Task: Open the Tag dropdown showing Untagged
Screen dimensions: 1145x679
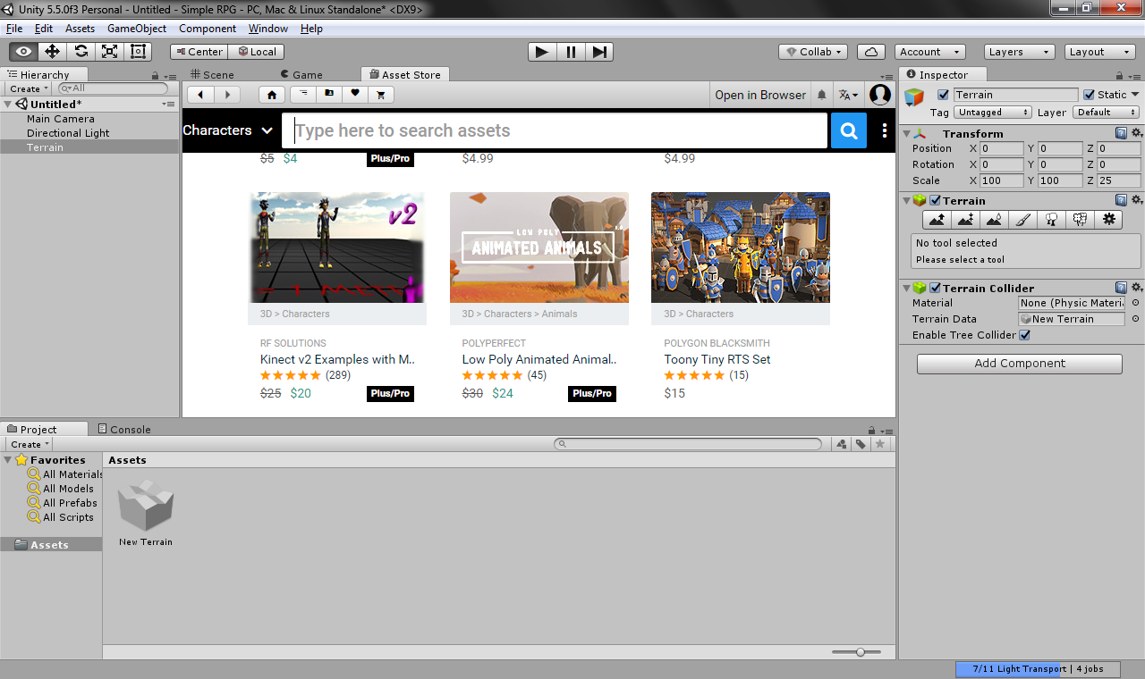Action: [x=993, y=113]
